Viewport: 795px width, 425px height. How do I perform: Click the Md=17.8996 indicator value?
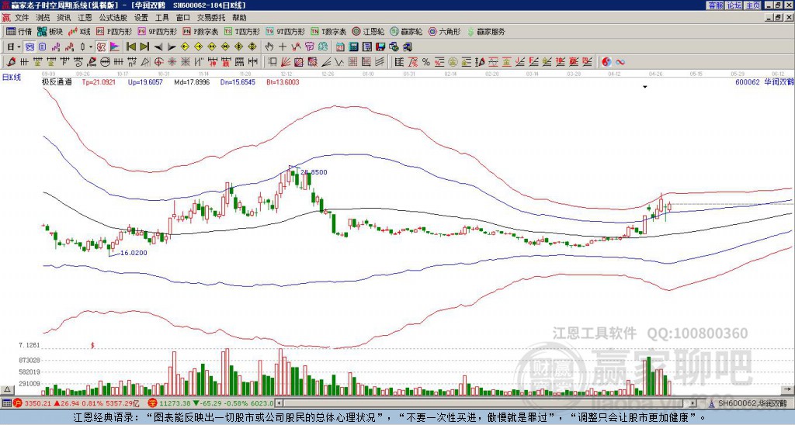click(x=193, y=81)
